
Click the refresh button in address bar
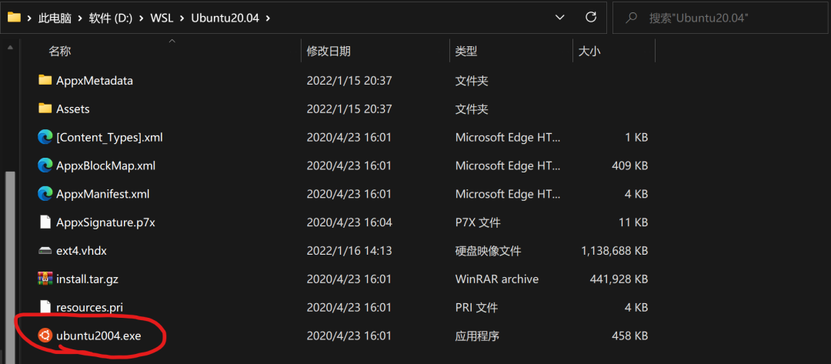click(x=591, y=18)
